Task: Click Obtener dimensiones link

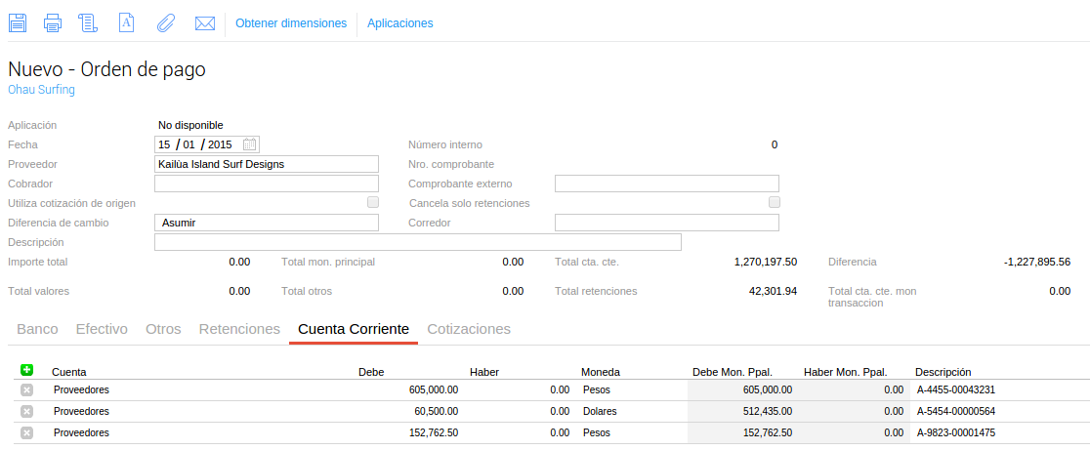Action: point(291,23)
